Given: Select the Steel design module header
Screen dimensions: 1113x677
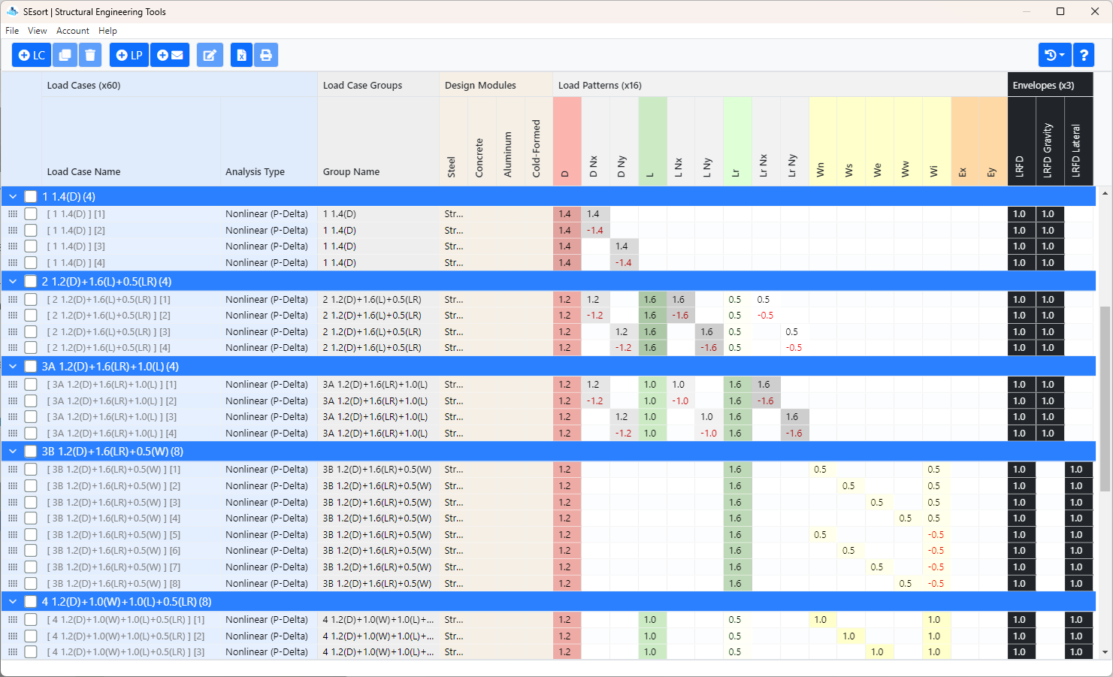Looking at the screenshot, I should [x=453, y=141].
